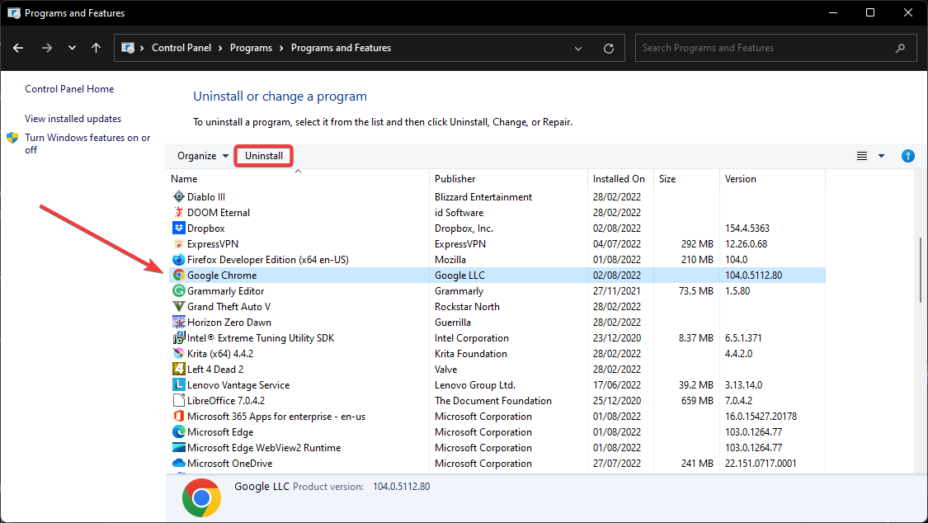This screenshot has width=928, height=523.
Task: Select the Left 4 Dead 2 icon
Action: (x=179, y=370)
